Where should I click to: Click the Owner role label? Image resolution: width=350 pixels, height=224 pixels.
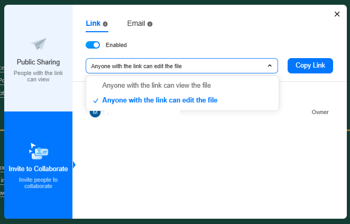tap(320, 112)
